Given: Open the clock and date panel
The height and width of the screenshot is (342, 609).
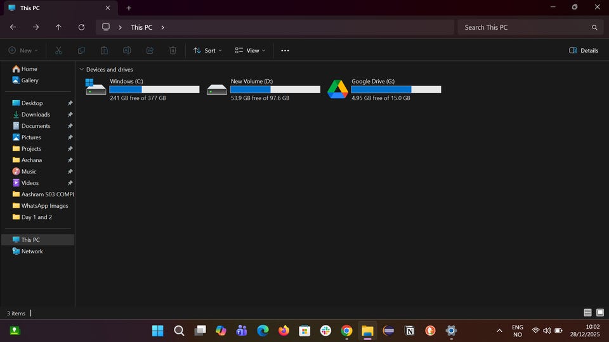Looking at the screenshot, I should [x=585, y=331].
